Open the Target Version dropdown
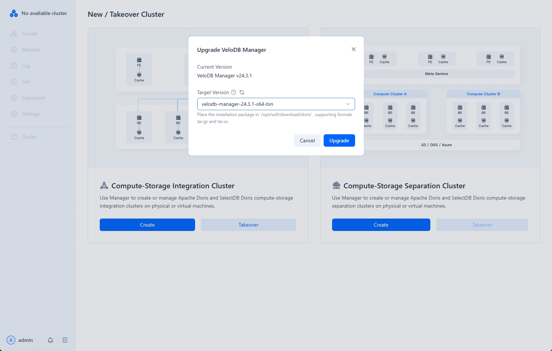Screen dimensions: 552x351 pyautogui.click(x=272, y=104)
